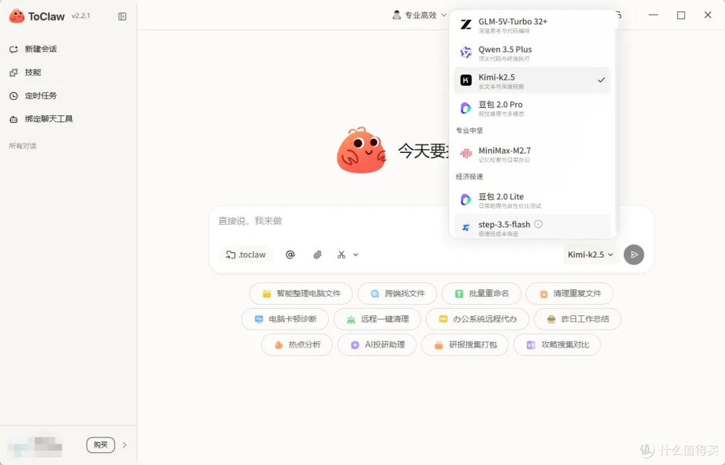Open the 专业高效 mode dropdown

[420, 15]
